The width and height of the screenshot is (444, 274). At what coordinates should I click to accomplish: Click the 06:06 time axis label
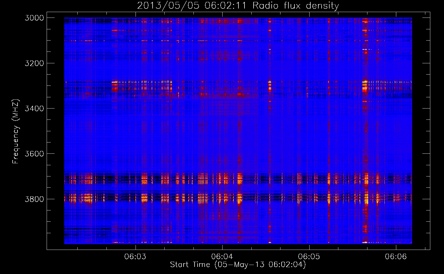click(396, 256)
